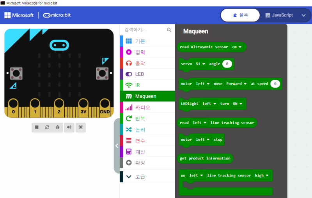Collapse the simulator with the side arrow
Viewport: 312px width, 198px height.
click(x=117, y=146)
